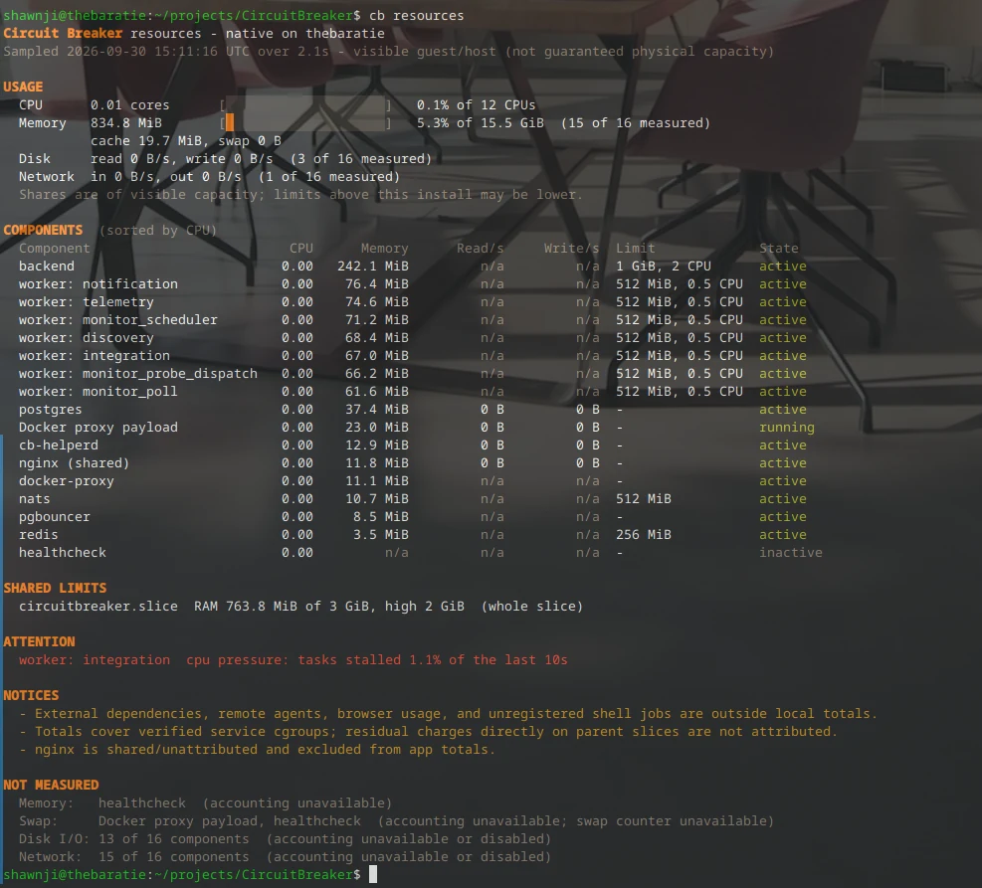
Task: Click the postgres component row name
Action: [50, 410]
